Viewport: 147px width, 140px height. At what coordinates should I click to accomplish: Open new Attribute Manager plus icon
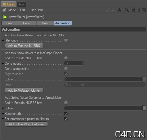point(144,10)
